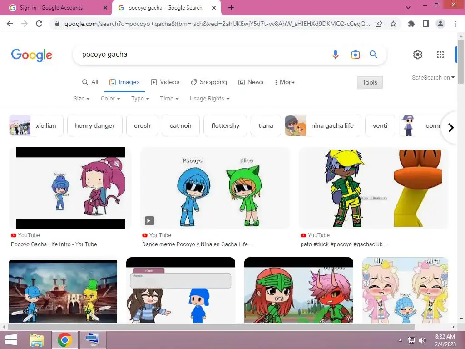
Task: Select the xie lian suggestion chip
Action: [36, 125]
